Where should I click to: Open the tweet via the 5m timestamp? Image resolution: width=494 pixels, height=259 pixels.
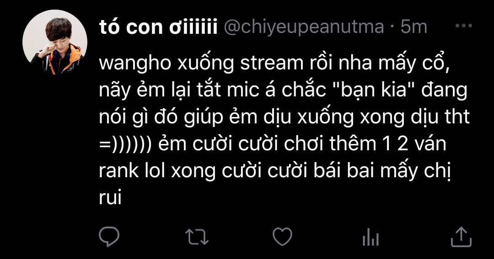click(413, 27)
